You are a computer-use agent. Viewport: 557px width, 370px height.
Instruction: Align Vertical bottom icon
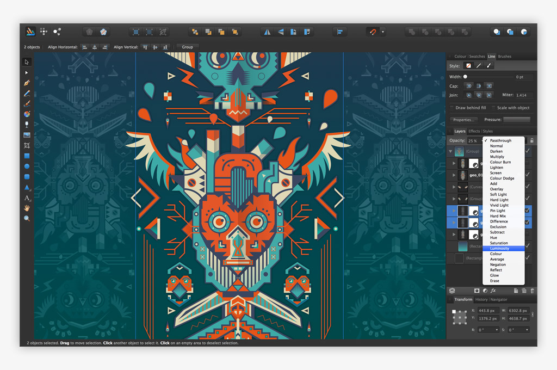(165, 47)
